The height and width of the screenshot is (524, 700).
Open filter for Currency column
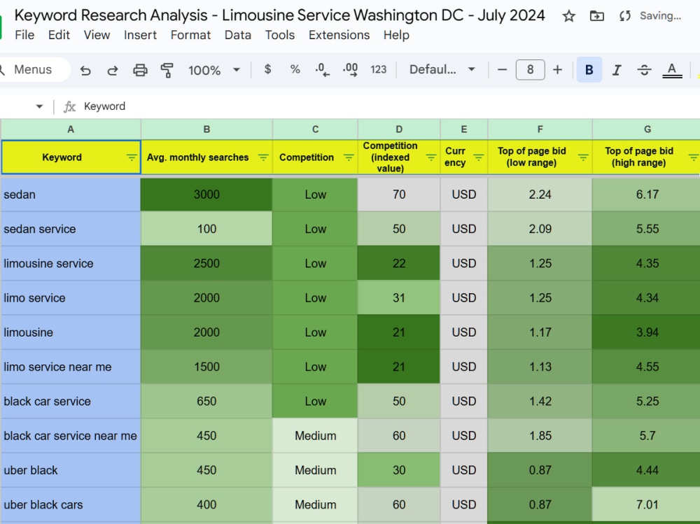pos(479,157)
